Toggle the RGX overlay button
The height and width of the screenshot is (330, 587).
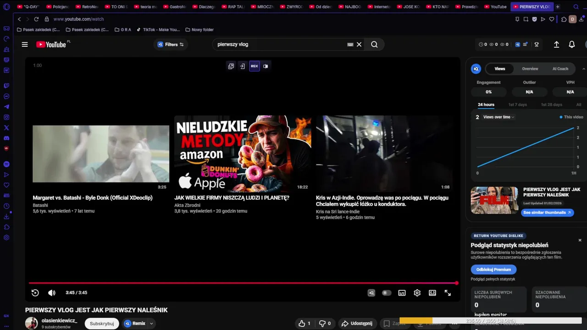[x=254, y=66]
